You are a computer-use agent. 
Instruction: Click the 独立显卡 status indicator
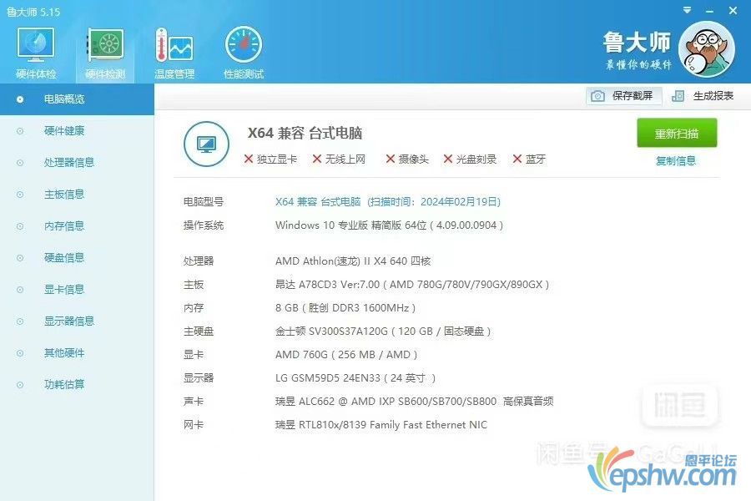(x=270, y=159)
